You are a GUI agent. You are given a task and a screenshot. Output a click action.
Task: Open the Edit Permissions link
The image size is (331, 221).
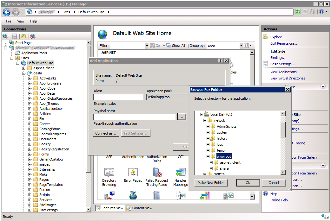[x=284, y=43]
